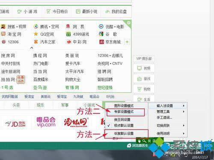214x160 pixels.
Task: Switch to the 头条 news tab
Action: pos(16,105)
